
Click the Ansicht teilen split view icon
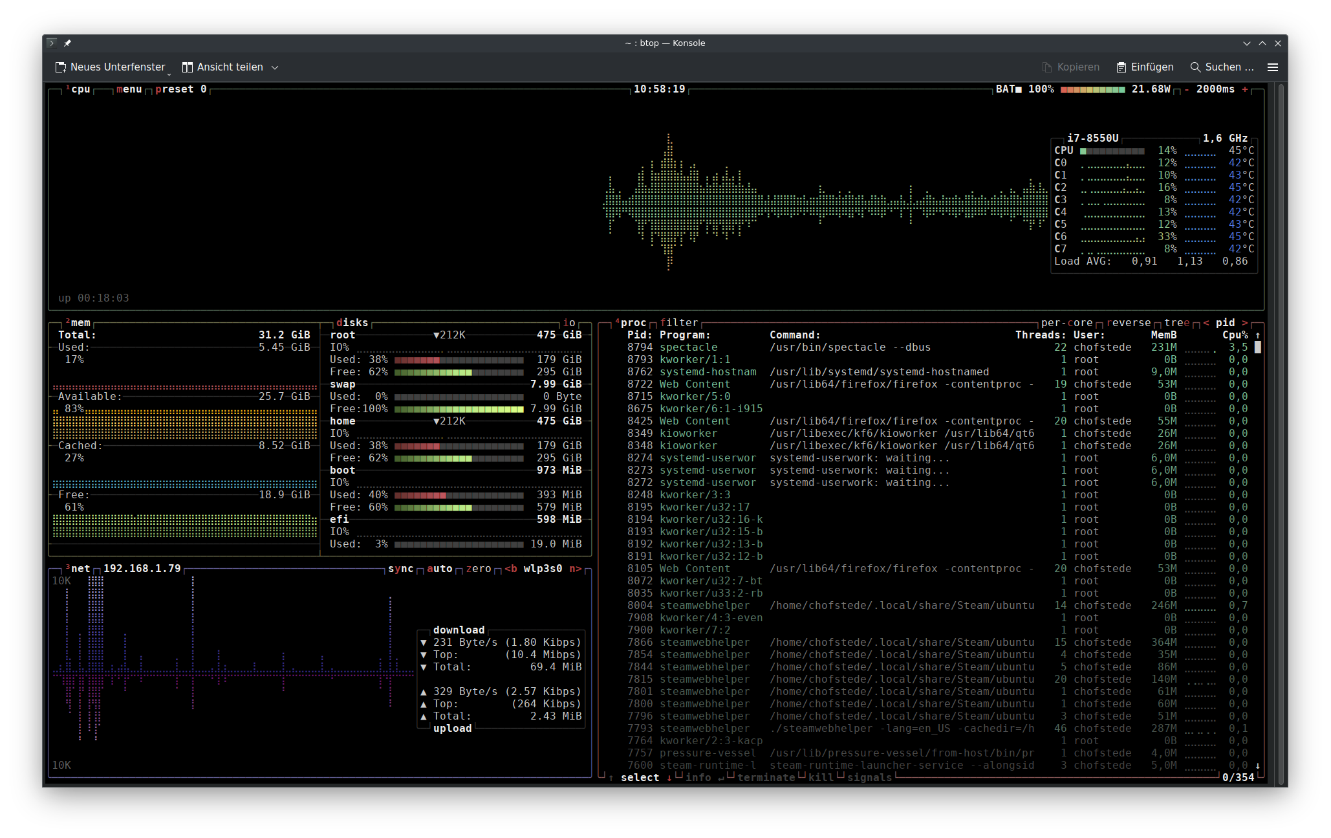pos(188,67)
